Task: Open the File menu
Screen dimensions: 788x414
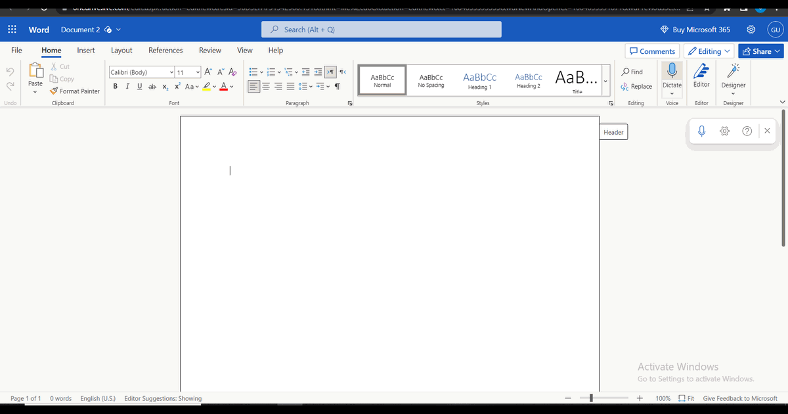Action: [x=16, y=50]
